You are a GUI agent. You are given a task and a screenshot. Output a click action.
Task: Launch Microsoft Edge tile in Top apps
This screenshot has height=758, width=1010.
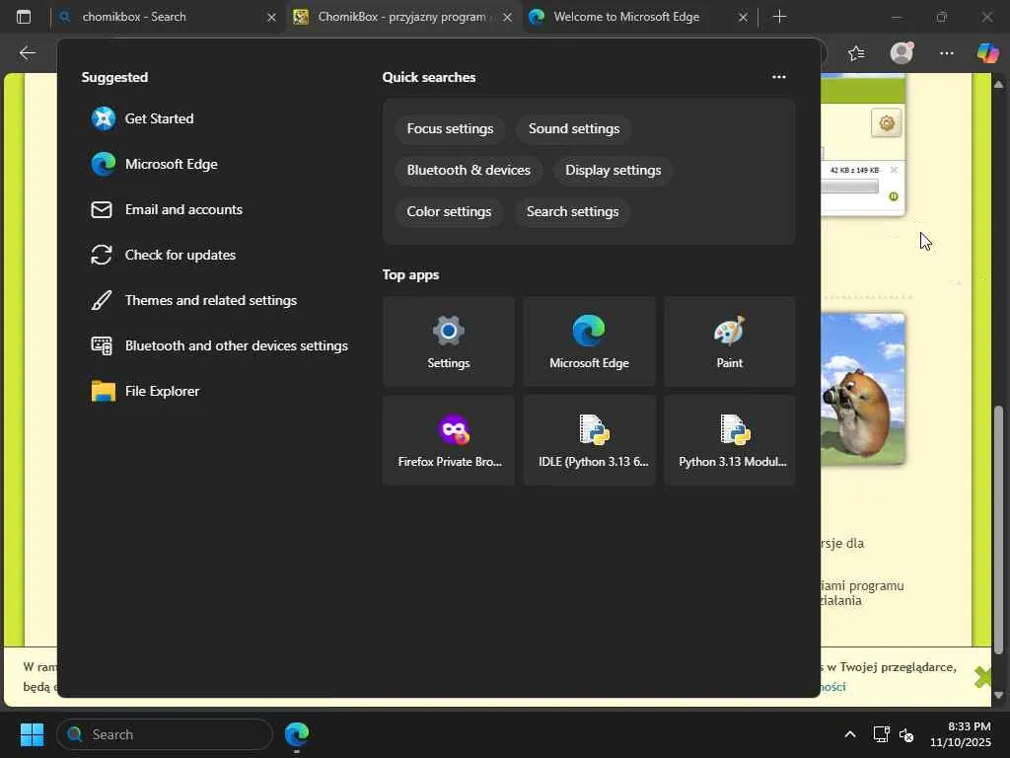589,341
